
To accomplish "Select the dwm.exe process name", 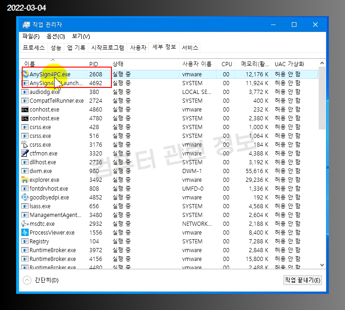I will pyautogui.click(x=41, y=171).
